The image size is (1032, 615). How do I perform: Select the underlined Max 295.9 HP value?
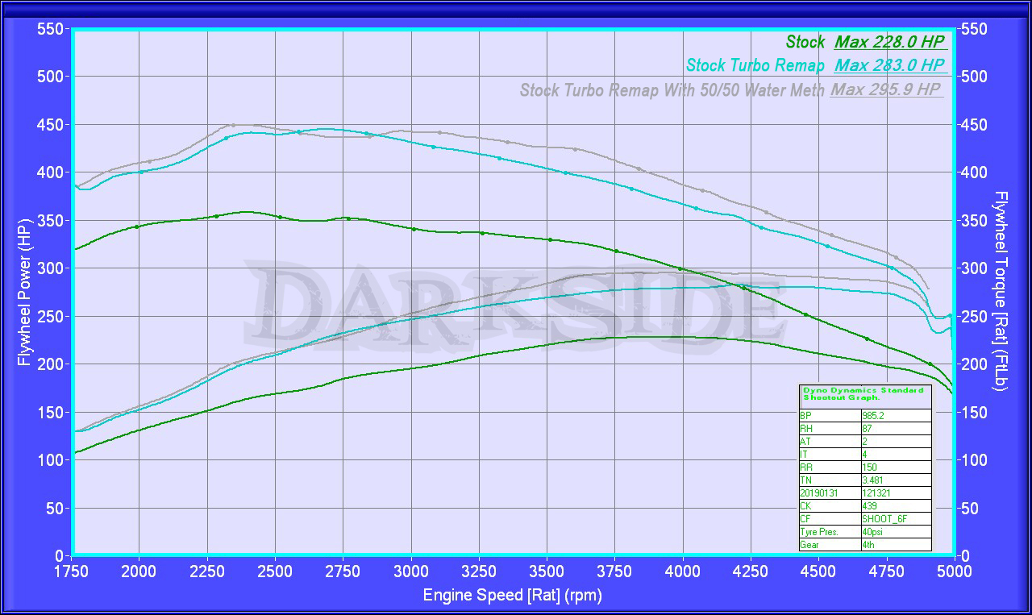886,89
